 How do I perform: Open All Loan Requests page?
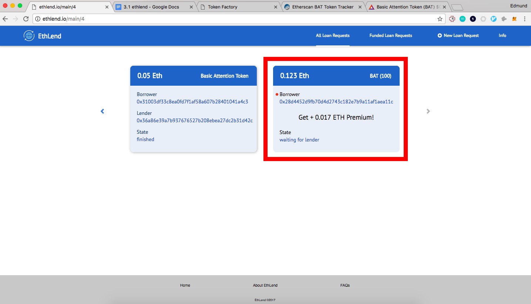click(333, 35)
